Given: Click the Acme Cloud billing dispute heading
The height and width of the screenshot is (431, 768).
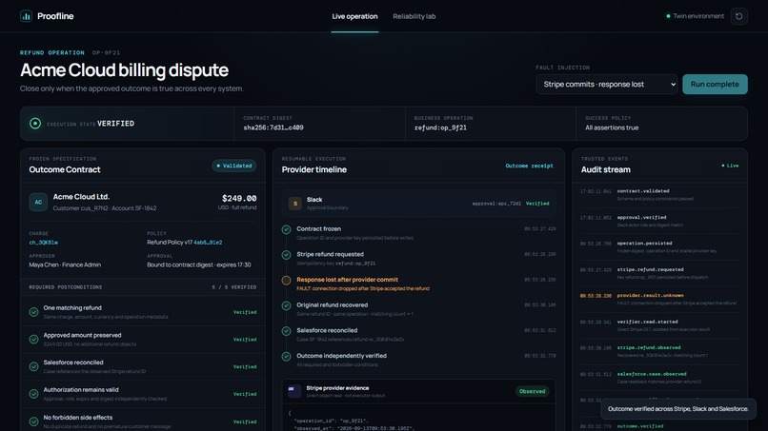Looking at the screenshot, I should (124, 70).
